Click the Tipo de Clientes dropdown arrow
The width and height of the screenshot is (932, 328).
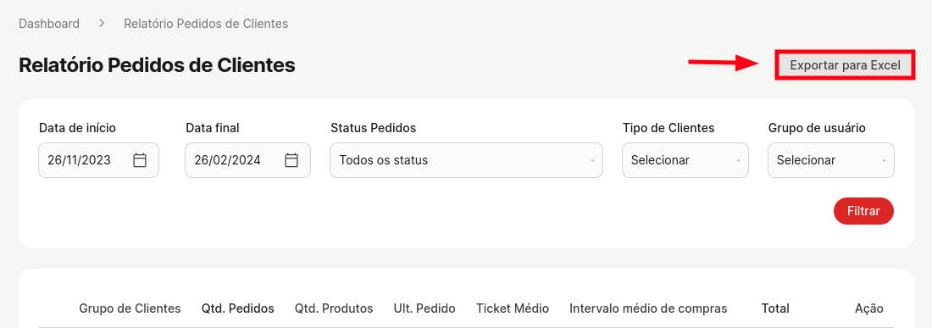(738, 160)
